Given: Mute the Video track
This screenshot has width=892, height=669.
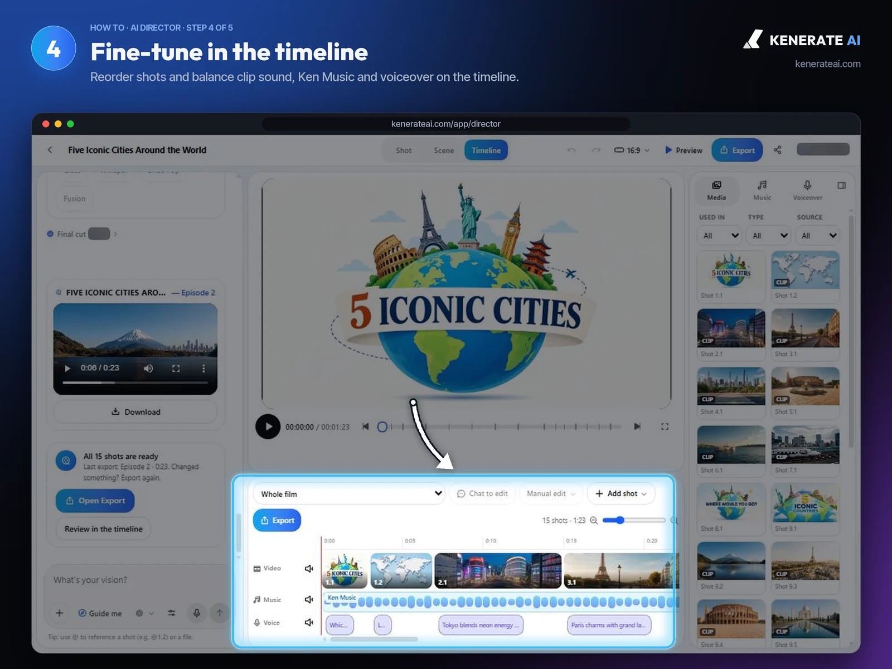Looking at the screenshot, I should [x=309, y=569].
